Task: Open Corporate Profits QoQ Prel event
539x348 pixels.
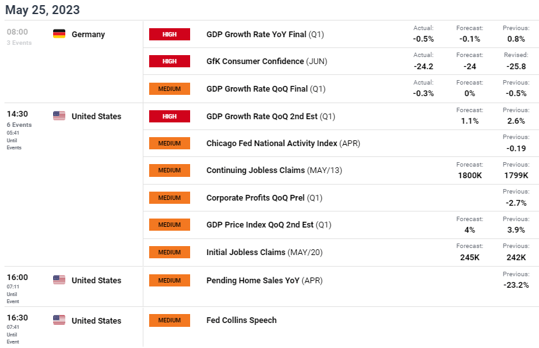Action: 264,198
